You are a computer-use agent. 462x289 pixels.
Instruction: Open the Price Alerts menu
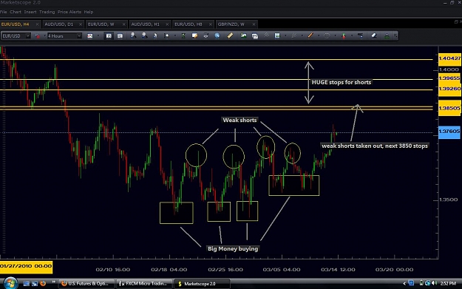coord(69,12)
